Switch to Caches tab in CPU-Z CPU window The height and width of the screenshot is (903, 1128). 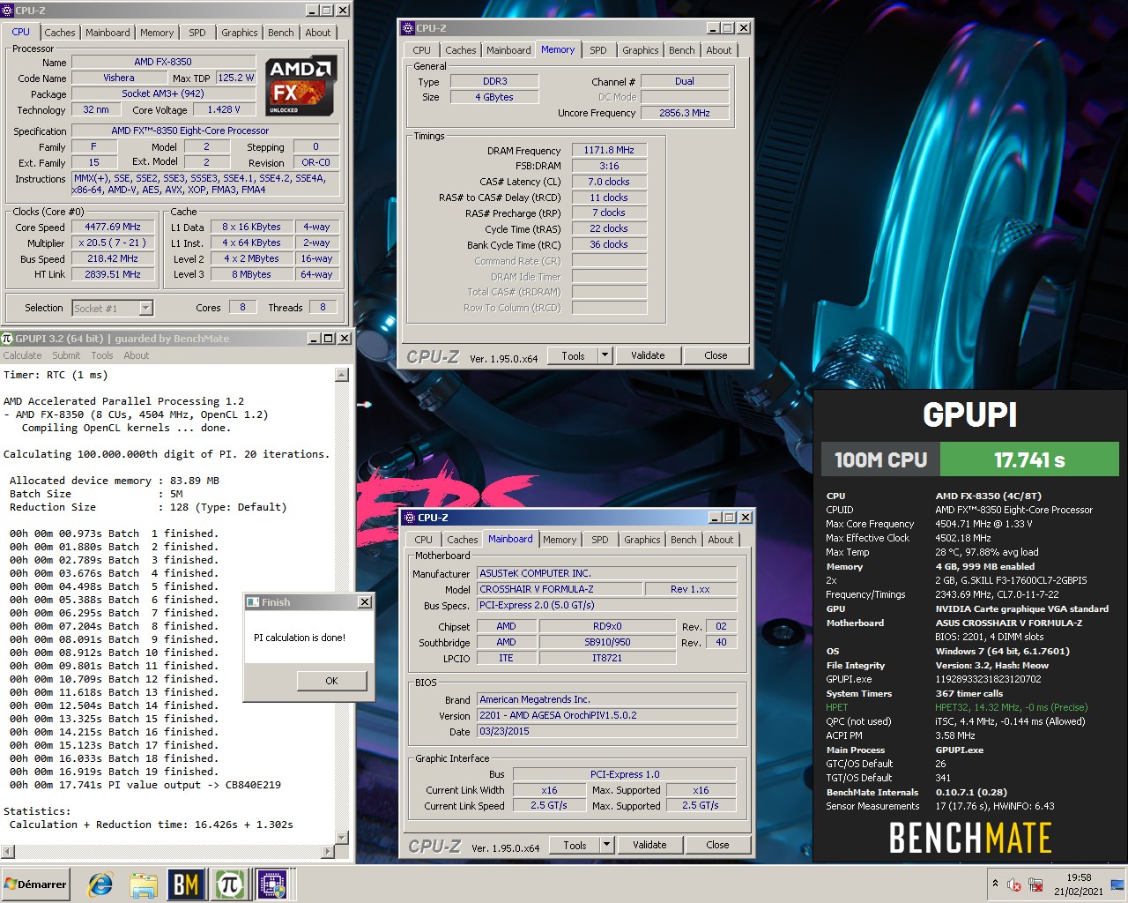pos(60,33)
